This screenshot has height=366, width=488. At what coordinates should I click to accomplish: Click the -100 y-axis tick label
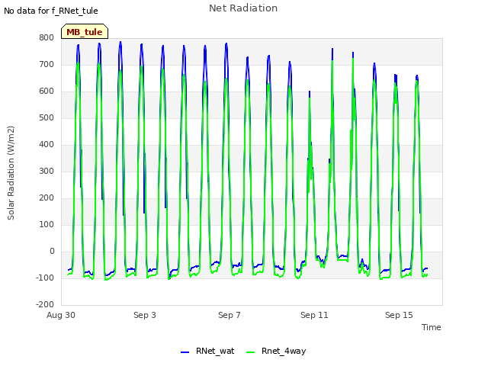pos(45,278)
